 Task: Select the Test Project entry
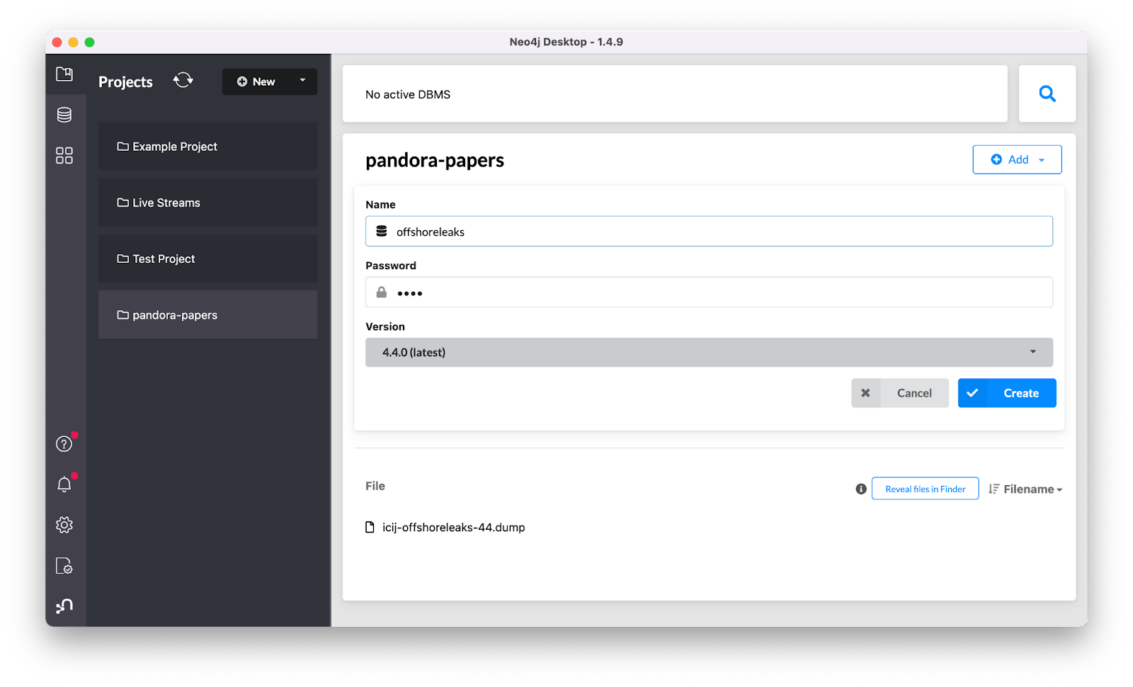tap(207, 259)
